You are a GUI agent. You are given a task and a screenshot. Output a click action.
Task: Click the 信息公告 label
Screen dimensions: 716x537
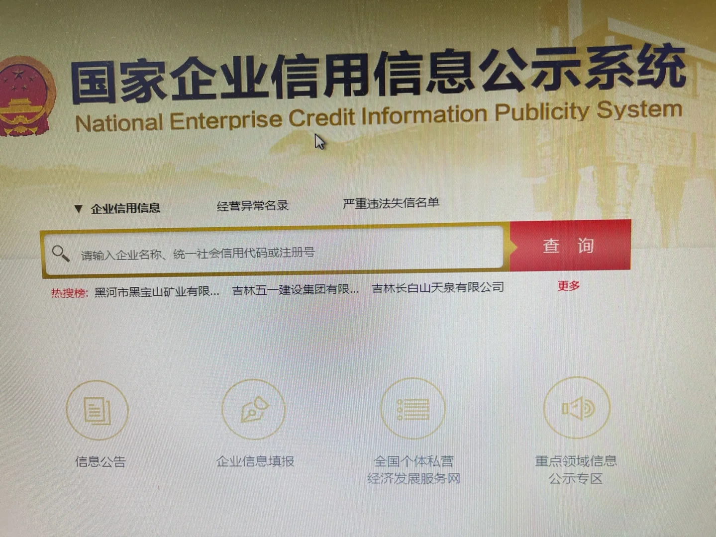click(101, 461)
